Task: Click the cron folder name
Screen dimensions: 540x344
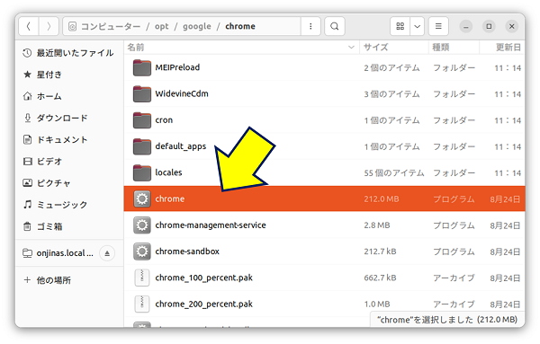Action: [x=164, y=120]
